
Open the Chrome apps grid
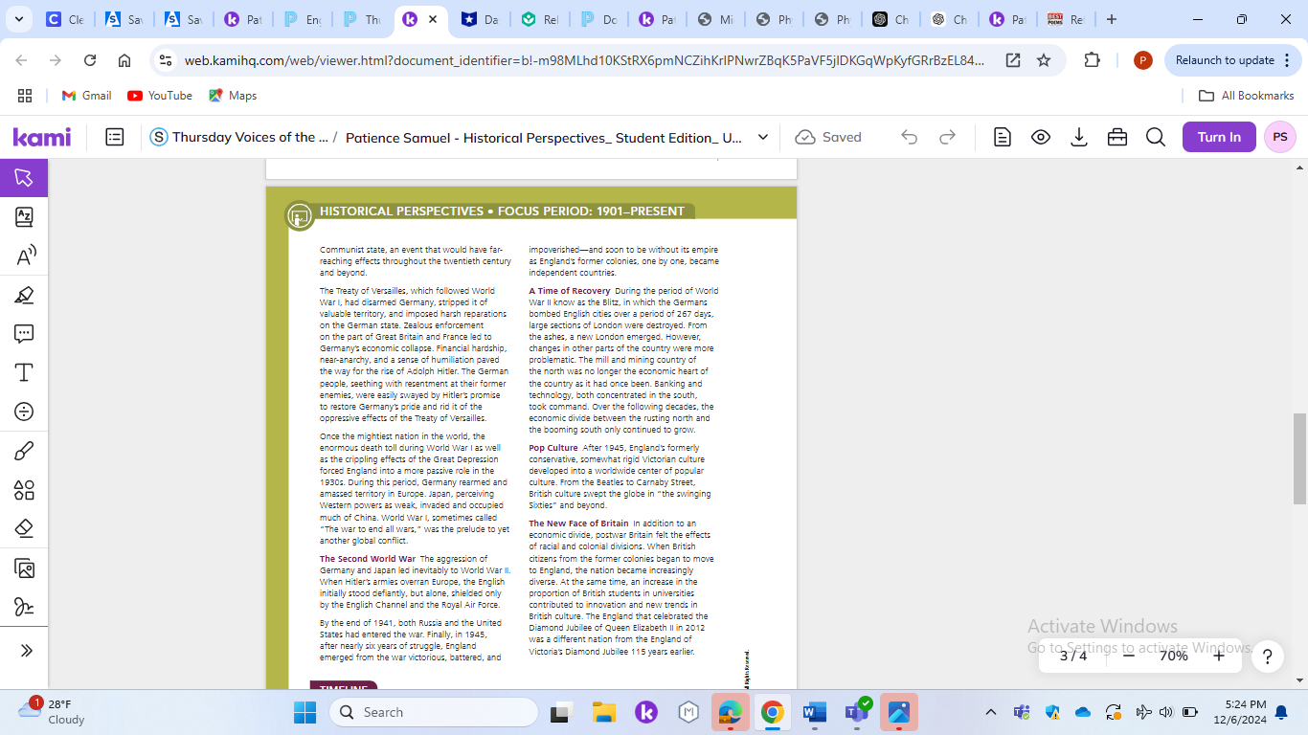coord(25,96)
